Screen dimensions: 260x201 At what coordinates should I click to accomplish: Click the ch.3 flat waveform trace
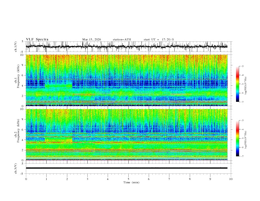click(x=126, y=168)
